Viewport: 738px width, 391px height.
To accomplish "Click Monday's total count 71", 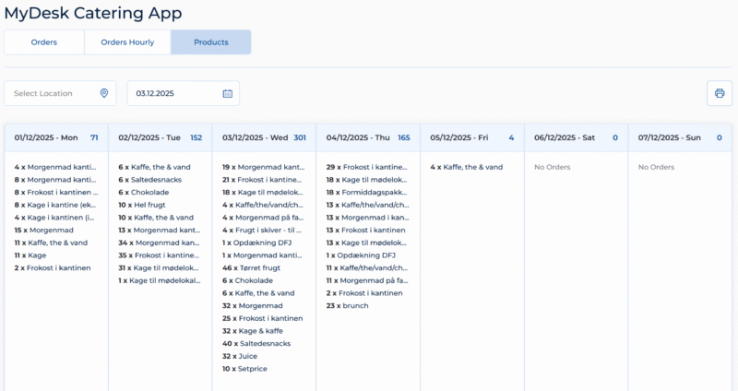I will [x=94, y=137].
